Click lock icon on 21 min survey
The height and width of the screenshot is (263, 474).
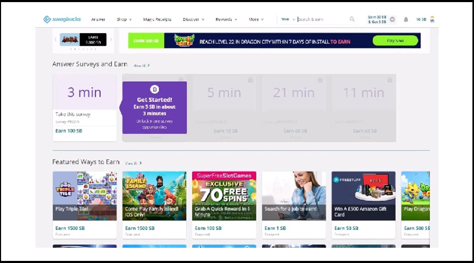pyautogui.click(x=320, y=80)
